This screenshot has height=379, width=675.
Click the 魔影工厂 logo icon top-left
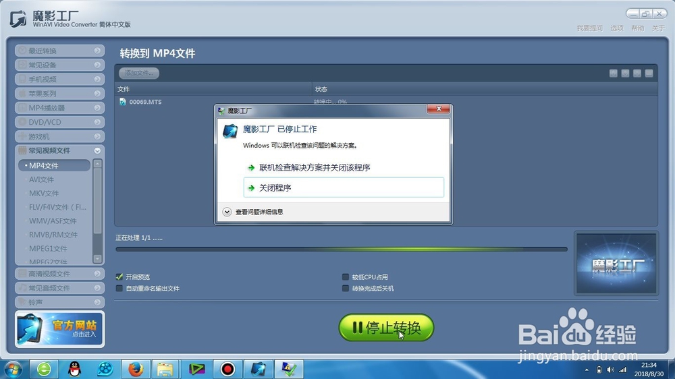(18, 19)
